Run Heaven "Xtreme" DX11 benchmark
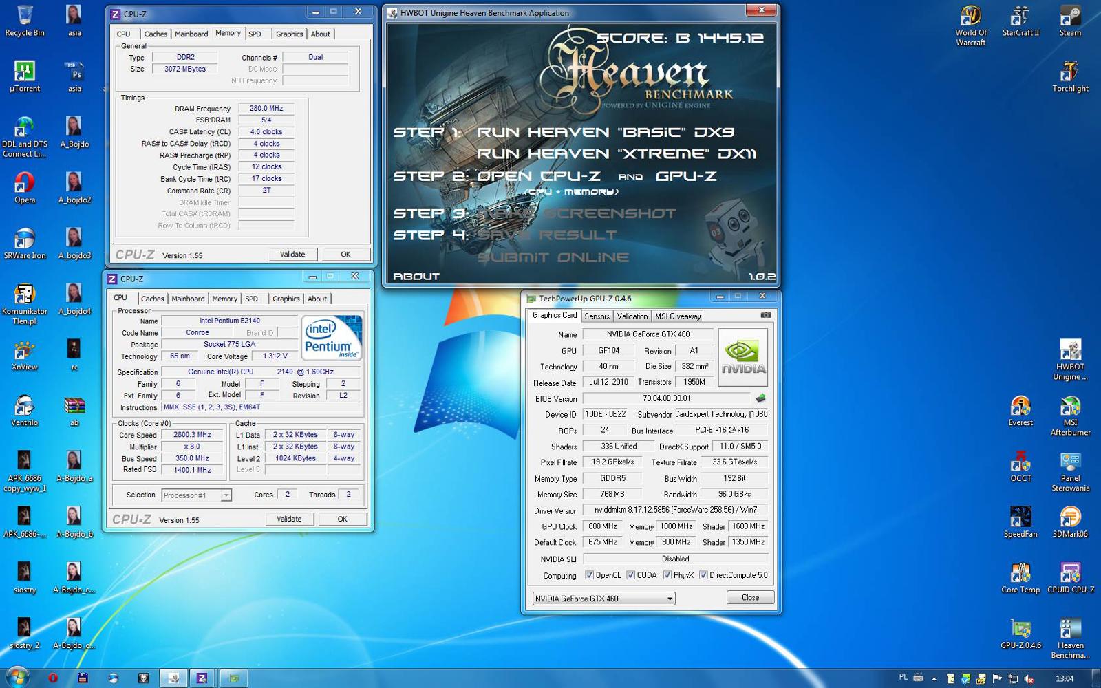1101x688 pixels. 617,154
